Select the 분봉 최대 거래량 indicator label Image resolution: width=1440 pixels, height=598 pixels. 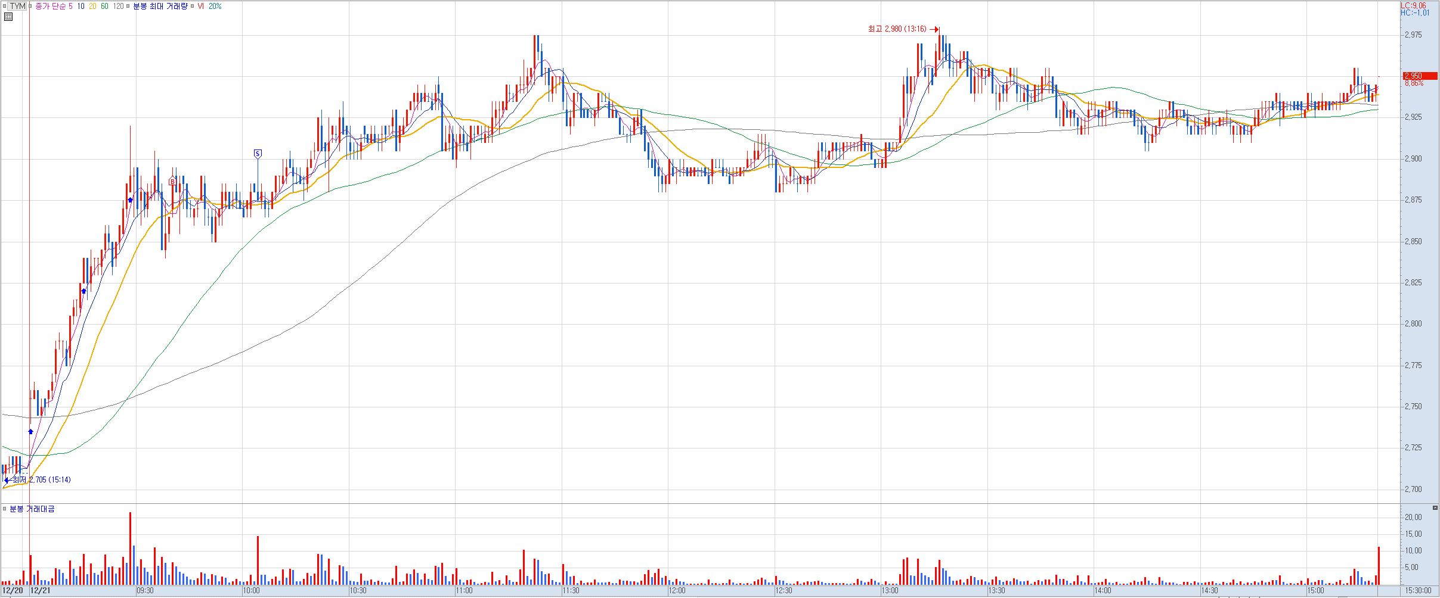coord(160,6)
